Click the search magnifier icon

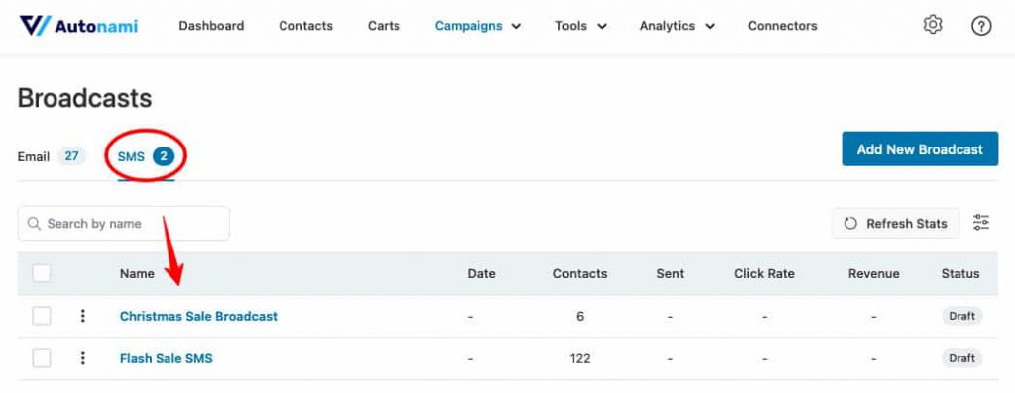pyautogui.click(x=34, y=224)
